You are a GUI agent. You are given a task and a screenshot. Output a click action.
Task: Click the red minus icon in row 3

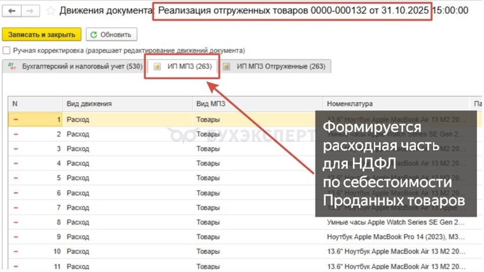point(16,149)
